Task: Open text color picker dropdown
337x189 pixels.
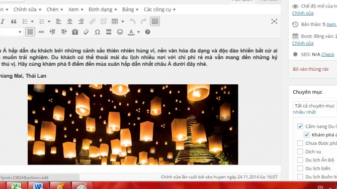Action: (x=139, y=32)
